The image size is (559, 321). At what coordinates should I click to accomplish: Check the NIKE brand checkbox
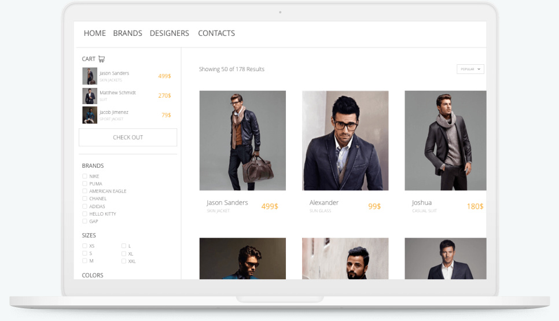click(84, 176)
